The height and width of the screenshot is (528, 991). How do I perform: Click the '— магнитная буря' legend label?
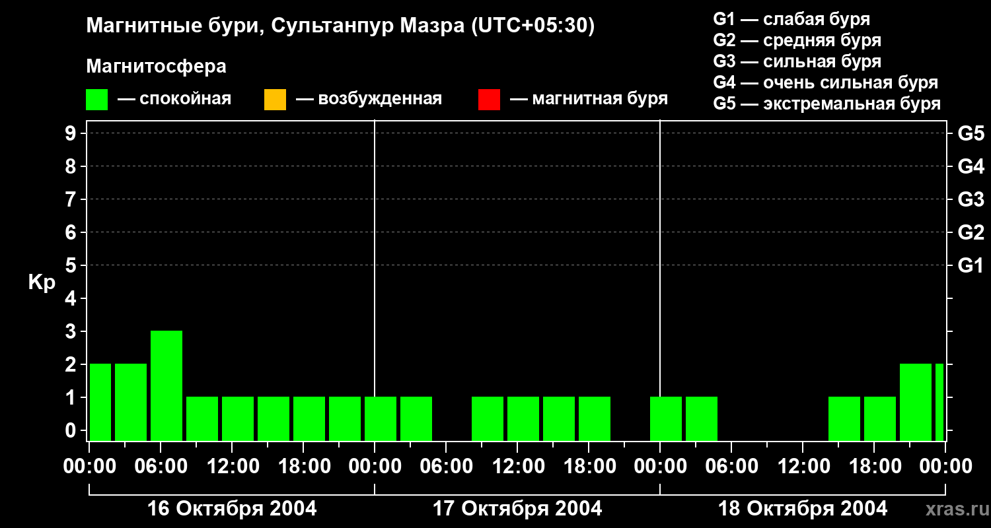click(589, 100)
